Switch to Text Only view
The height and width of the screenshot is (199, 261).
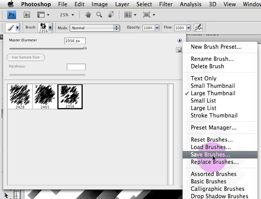pyautogui.click(x=220, y=78)
